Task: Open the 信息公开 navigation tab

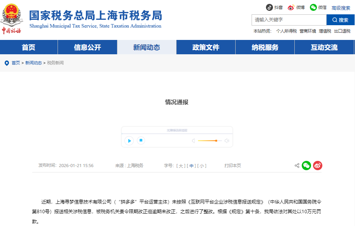Action: (87, 47)
